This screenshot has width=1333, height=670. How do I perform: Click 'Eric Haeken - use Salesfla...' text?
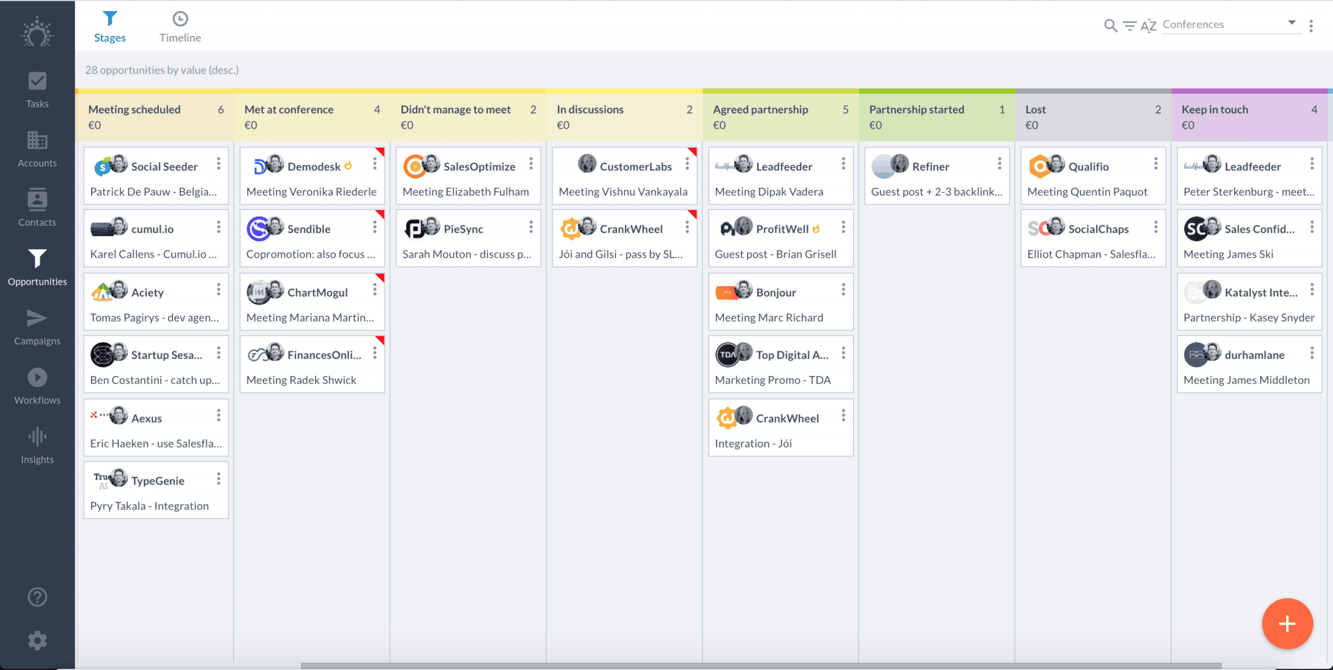coord(156,444)
